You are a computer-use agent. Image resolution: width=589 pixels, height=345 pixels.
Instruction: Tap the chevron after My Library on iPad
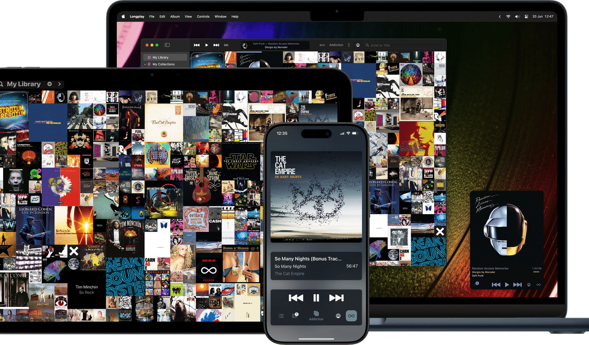pos(59,84)
